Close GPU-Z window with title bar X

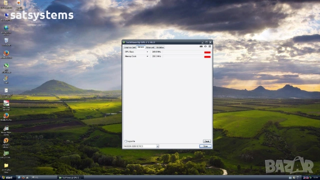(x=210, y=42)
